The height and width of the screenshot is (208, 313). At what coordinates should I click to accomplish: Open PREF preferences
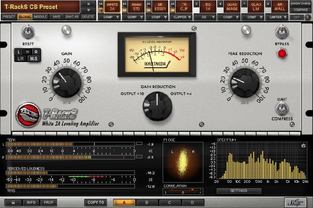49,202
